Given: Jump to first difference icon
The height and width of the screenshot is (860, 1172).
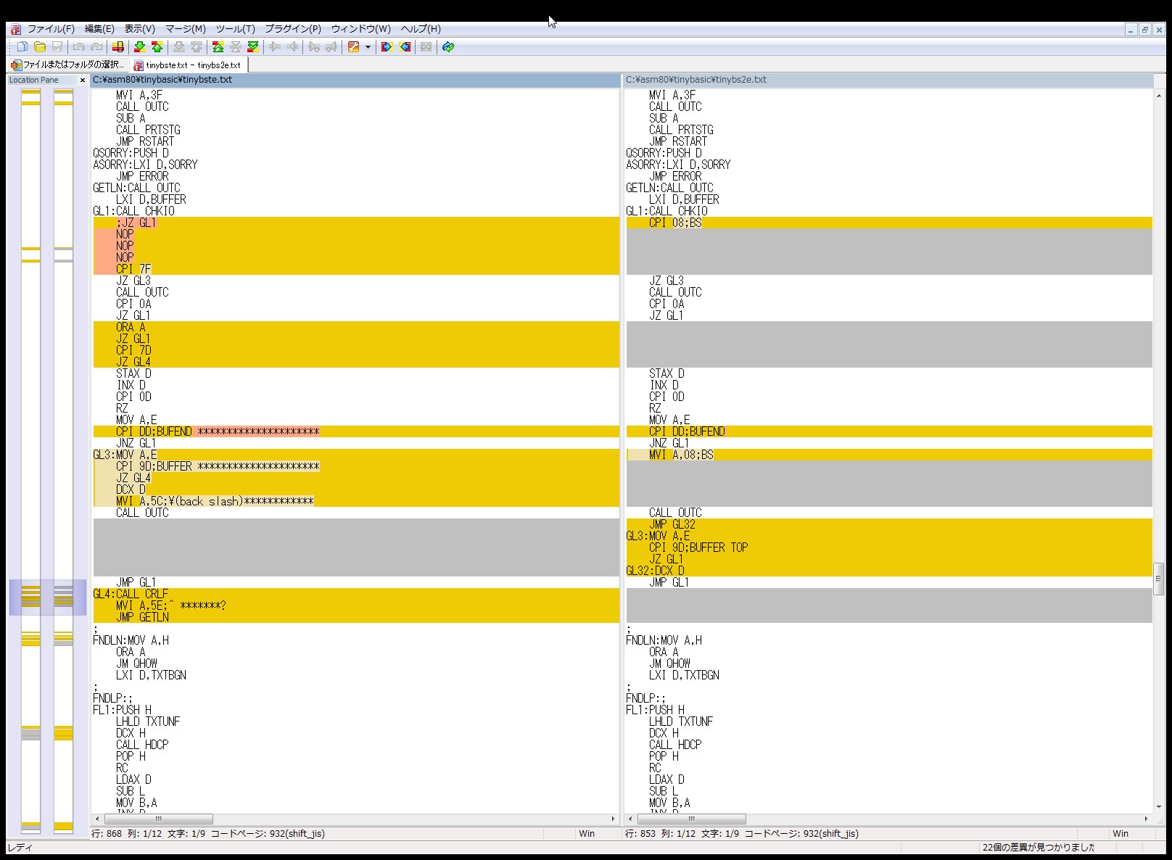Looking at the screenshot, I should pos(218,47).
